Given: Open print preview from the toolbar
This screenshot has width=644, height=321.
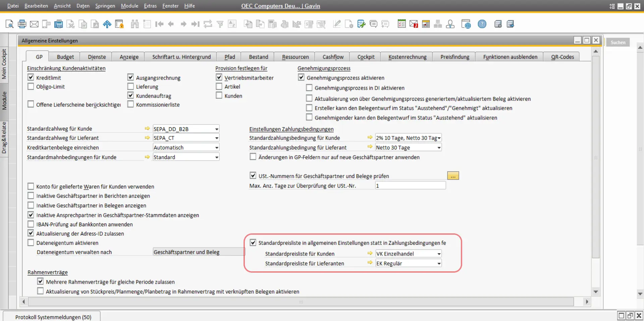Looking at the screenshot, I should 9,24.
